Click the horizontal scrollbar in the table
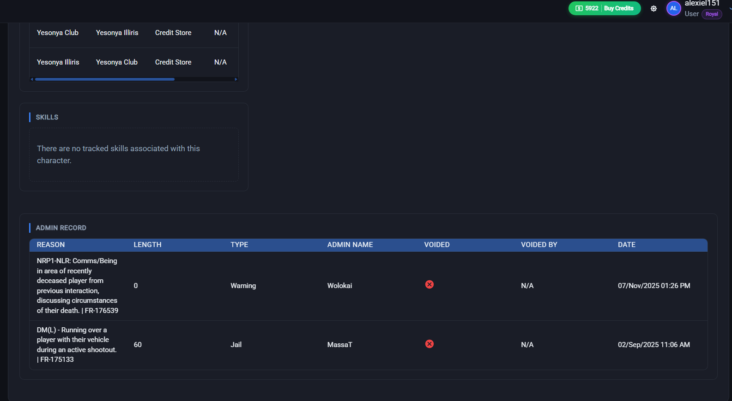This screenshot has height=401, width=732. pyautogui.click(x=105, y=79)
